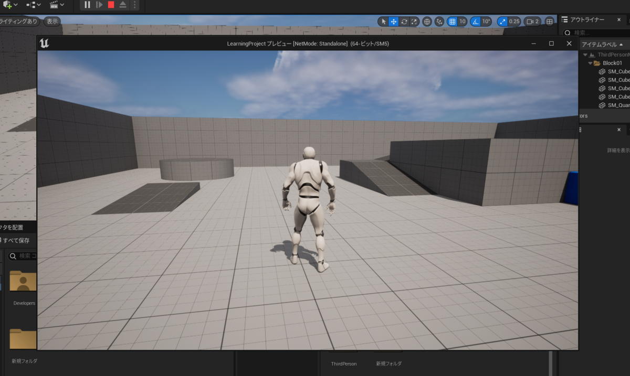Open the lit view mode menu ending in ライティングあり

click(20, 22)
